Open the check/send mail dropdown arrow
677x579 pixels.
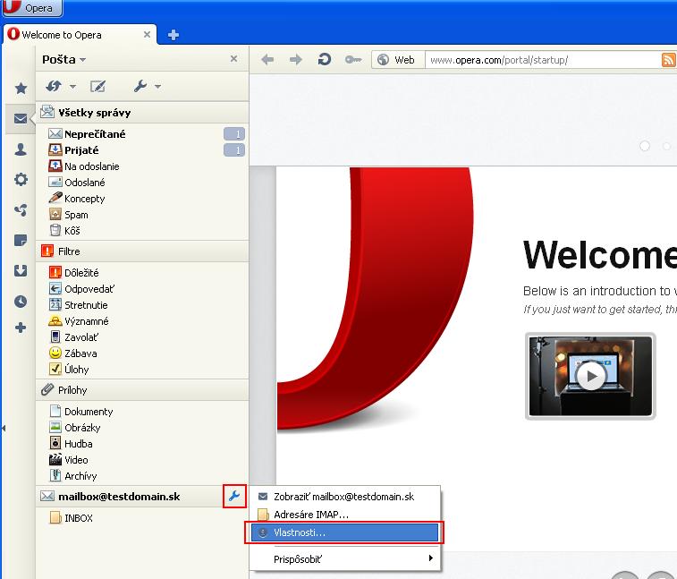pyautogui.click(x=72, y=87)
